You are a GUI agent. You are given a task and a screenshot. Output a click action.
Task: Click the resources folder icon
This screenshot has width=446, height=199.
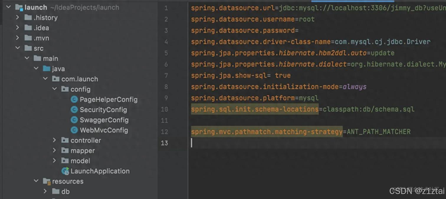pyautogui.click(x=46, y=181)
